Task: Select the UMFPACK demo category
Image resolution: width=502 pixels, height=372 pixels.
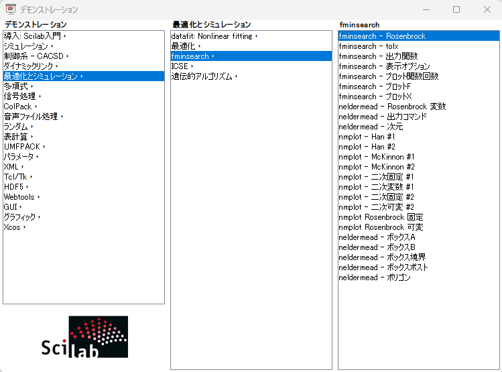Action: (x=22, y=147)
